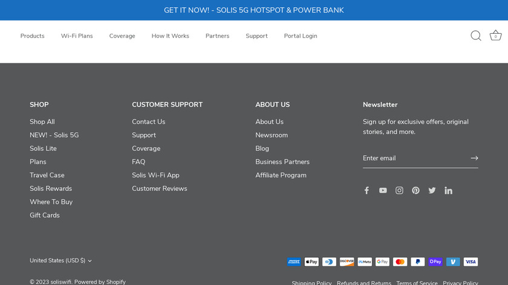The height and width of the screenshot is (285, 508).
Task: Open the shopping basket icon
Action: pos(495,35)
